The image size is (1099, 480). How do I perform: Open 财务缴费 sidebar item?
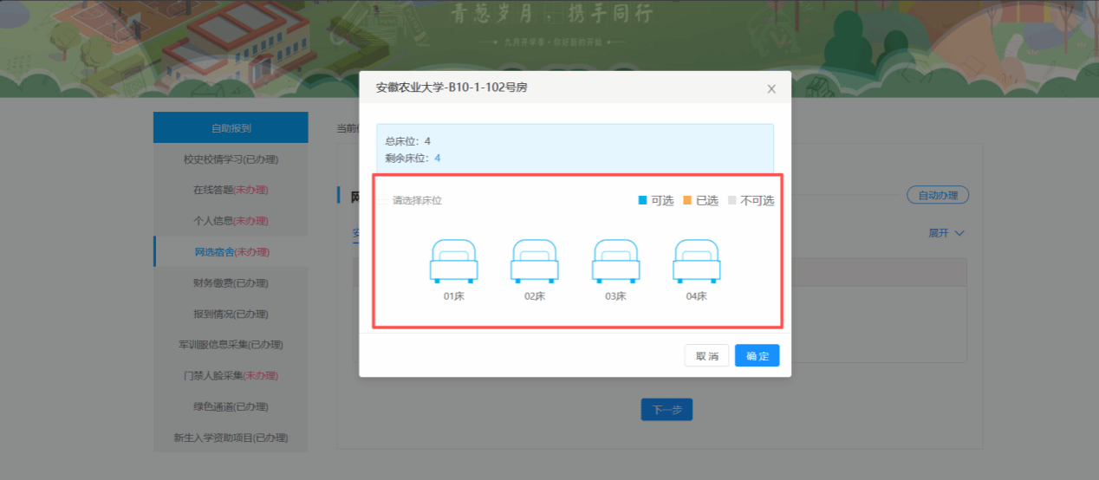pos(231,282)
